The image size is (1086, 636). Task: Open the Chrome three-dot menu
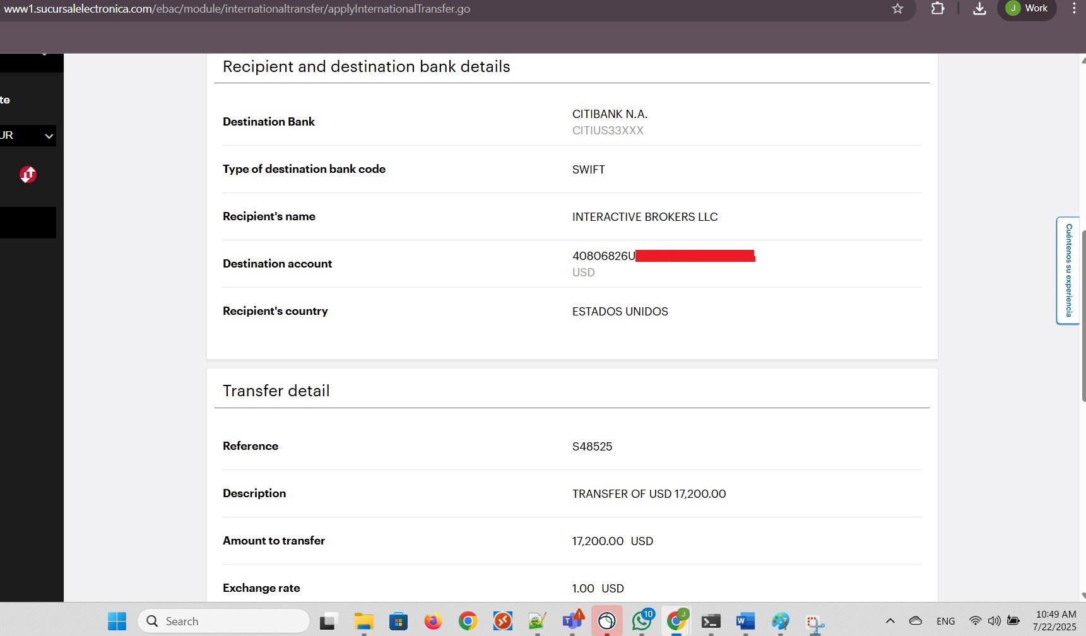click(1074, 8)
